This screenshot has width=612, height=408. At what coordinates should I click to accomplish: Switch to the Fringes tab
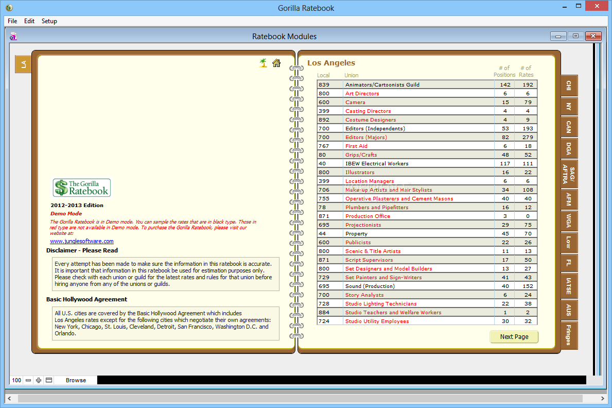[569, 335]
